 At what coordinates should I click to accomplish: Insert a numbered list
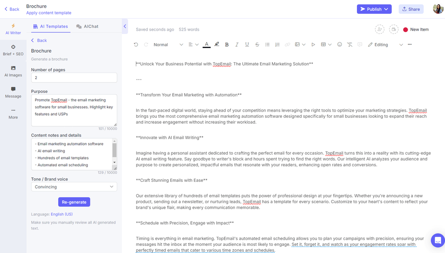(277, 44)
